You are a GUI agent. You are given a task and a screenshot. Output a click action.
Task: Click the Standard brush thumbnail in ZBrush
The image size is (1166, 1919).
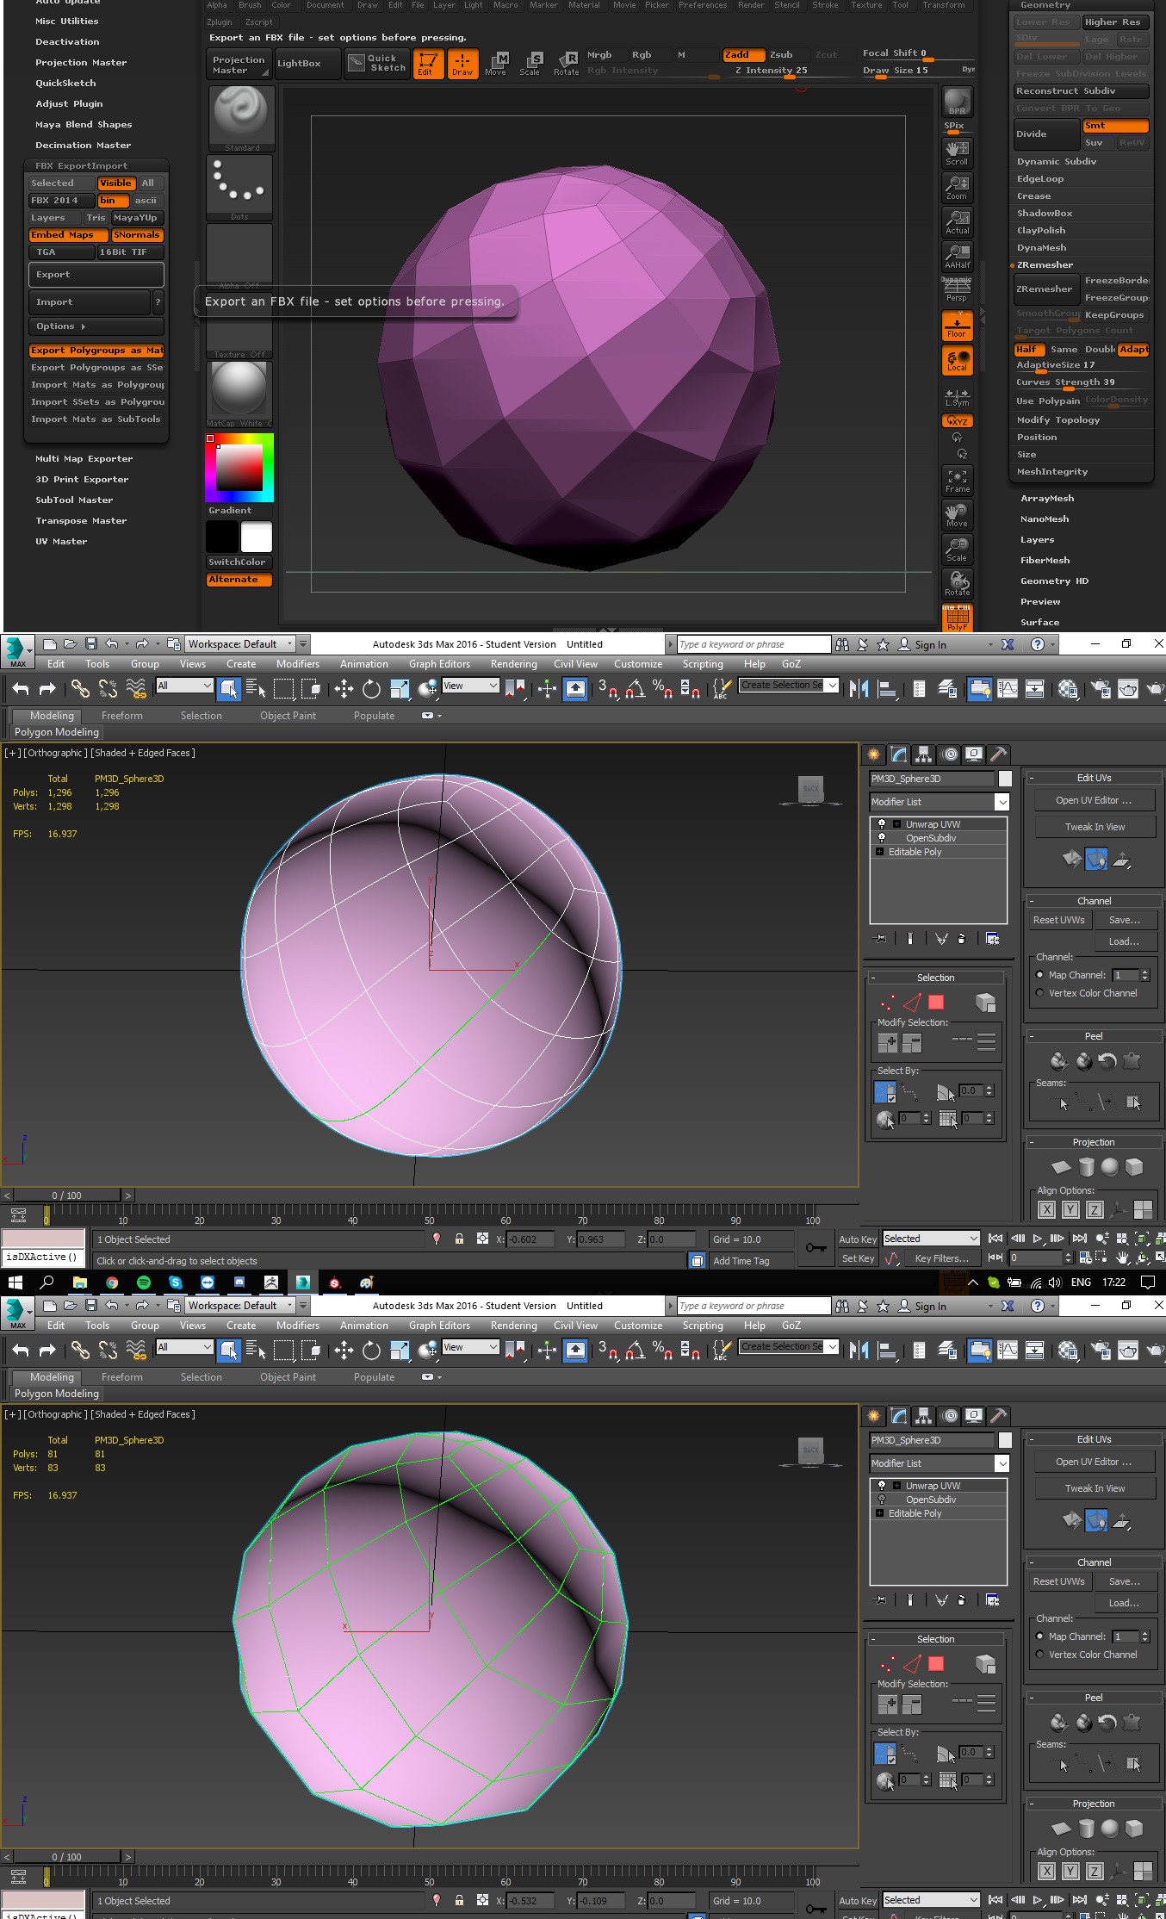241,118
